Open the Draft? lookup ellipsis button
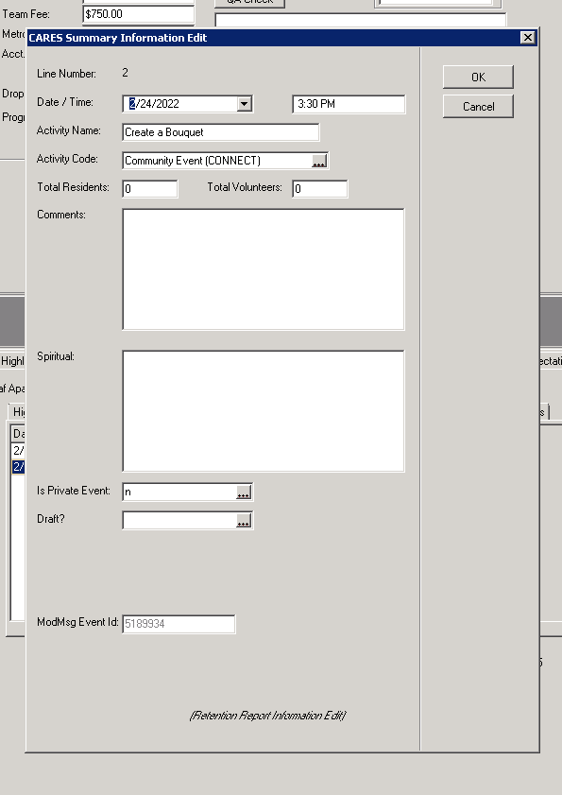 244,521
